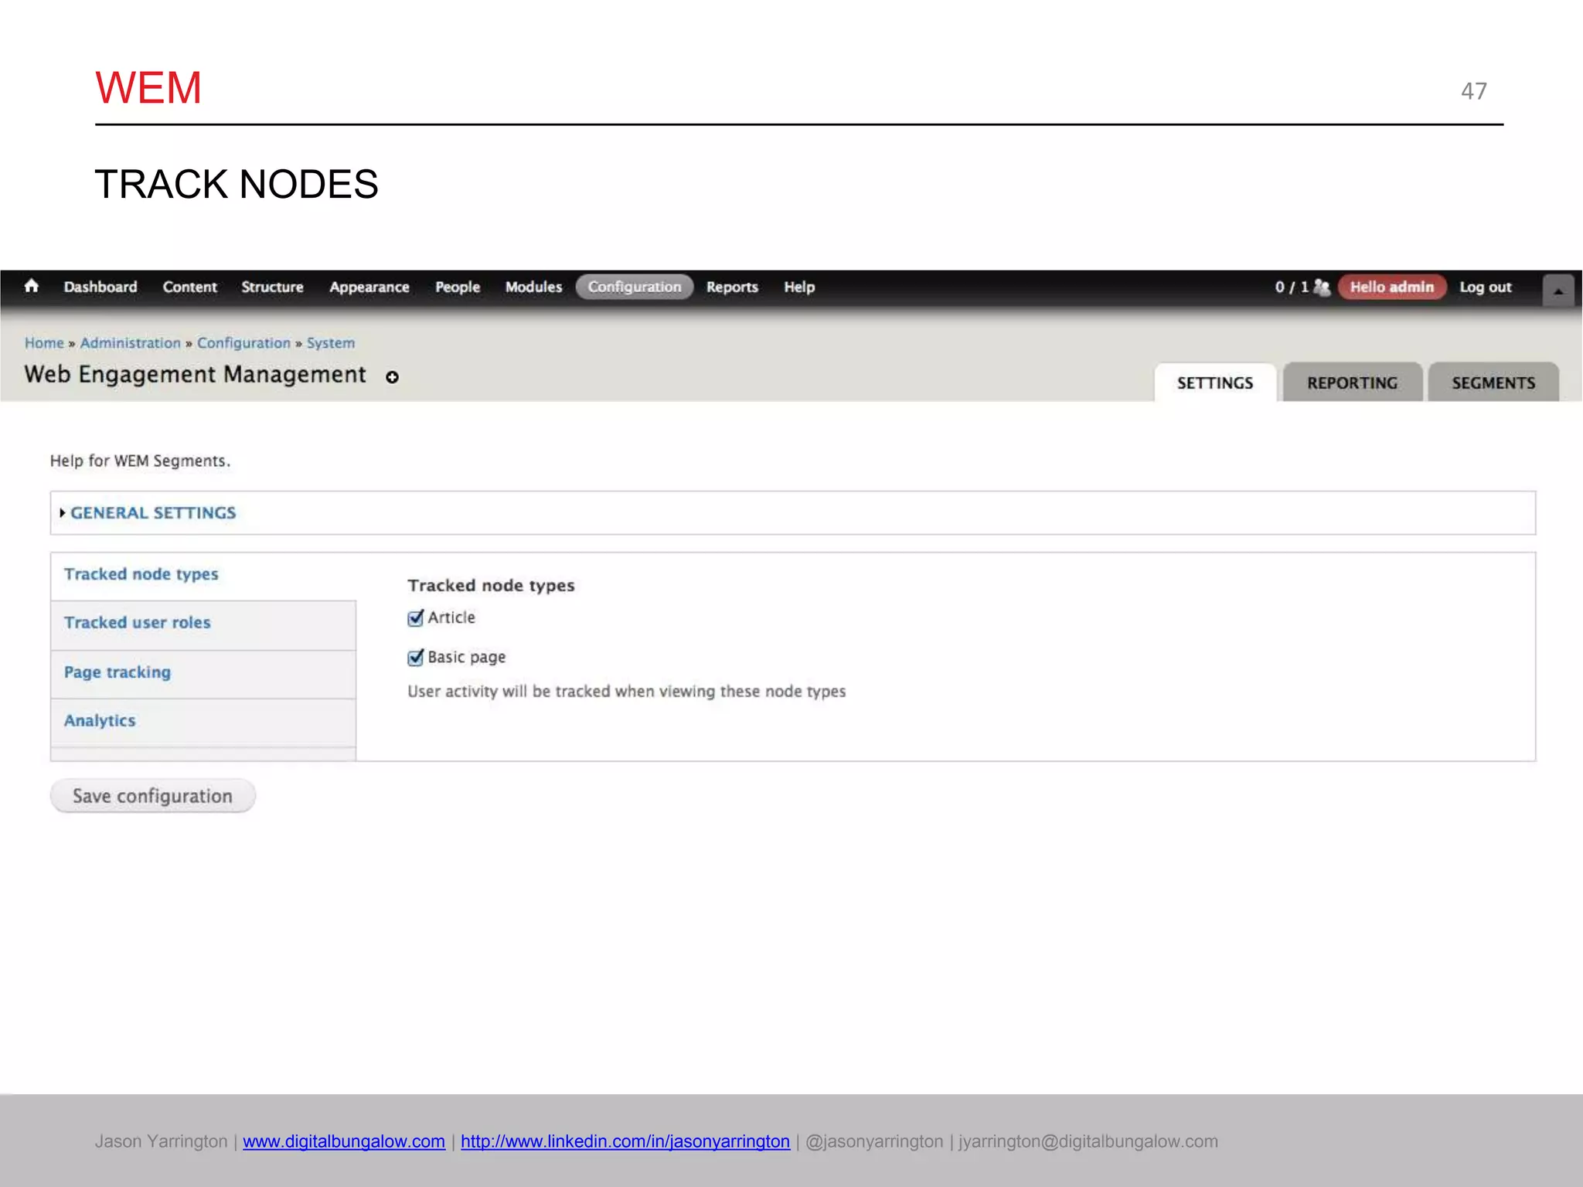The image size is (1583, 1187).
Task: Click the plus shortcut icon beside the page title
Action: click(x=393, y=377)
